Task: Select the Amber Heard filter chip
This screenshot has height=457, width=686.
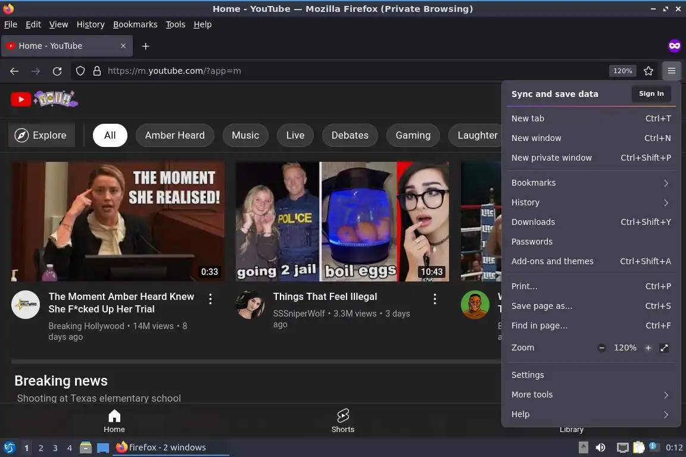Action: click(x=174, y=135)
